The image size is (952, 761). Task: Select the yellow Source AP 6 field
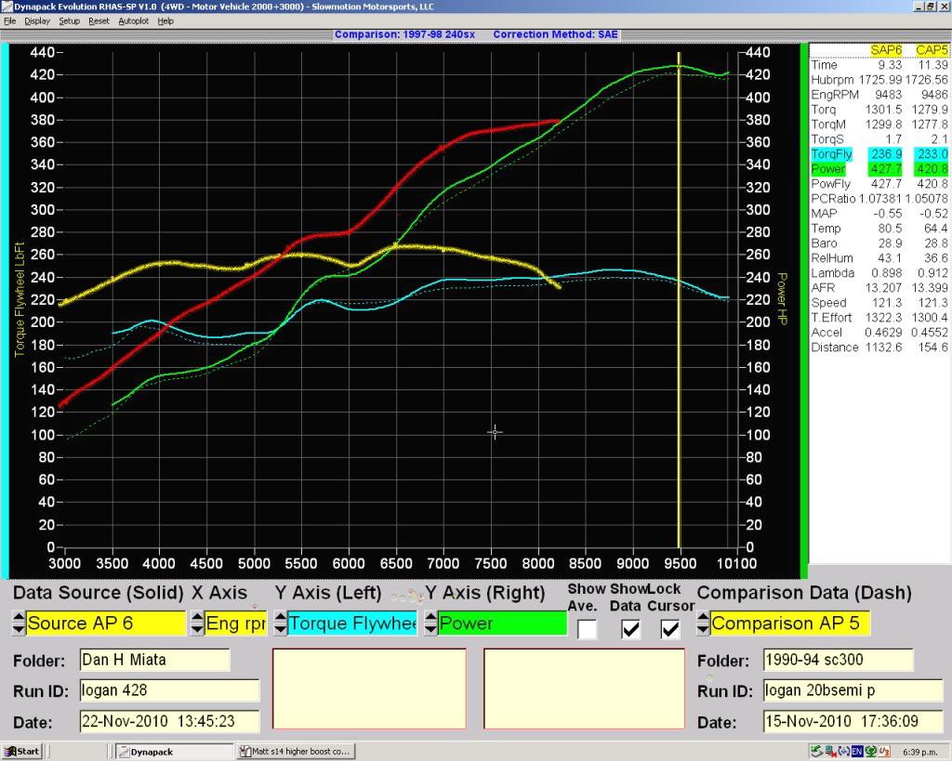[106, 623]
